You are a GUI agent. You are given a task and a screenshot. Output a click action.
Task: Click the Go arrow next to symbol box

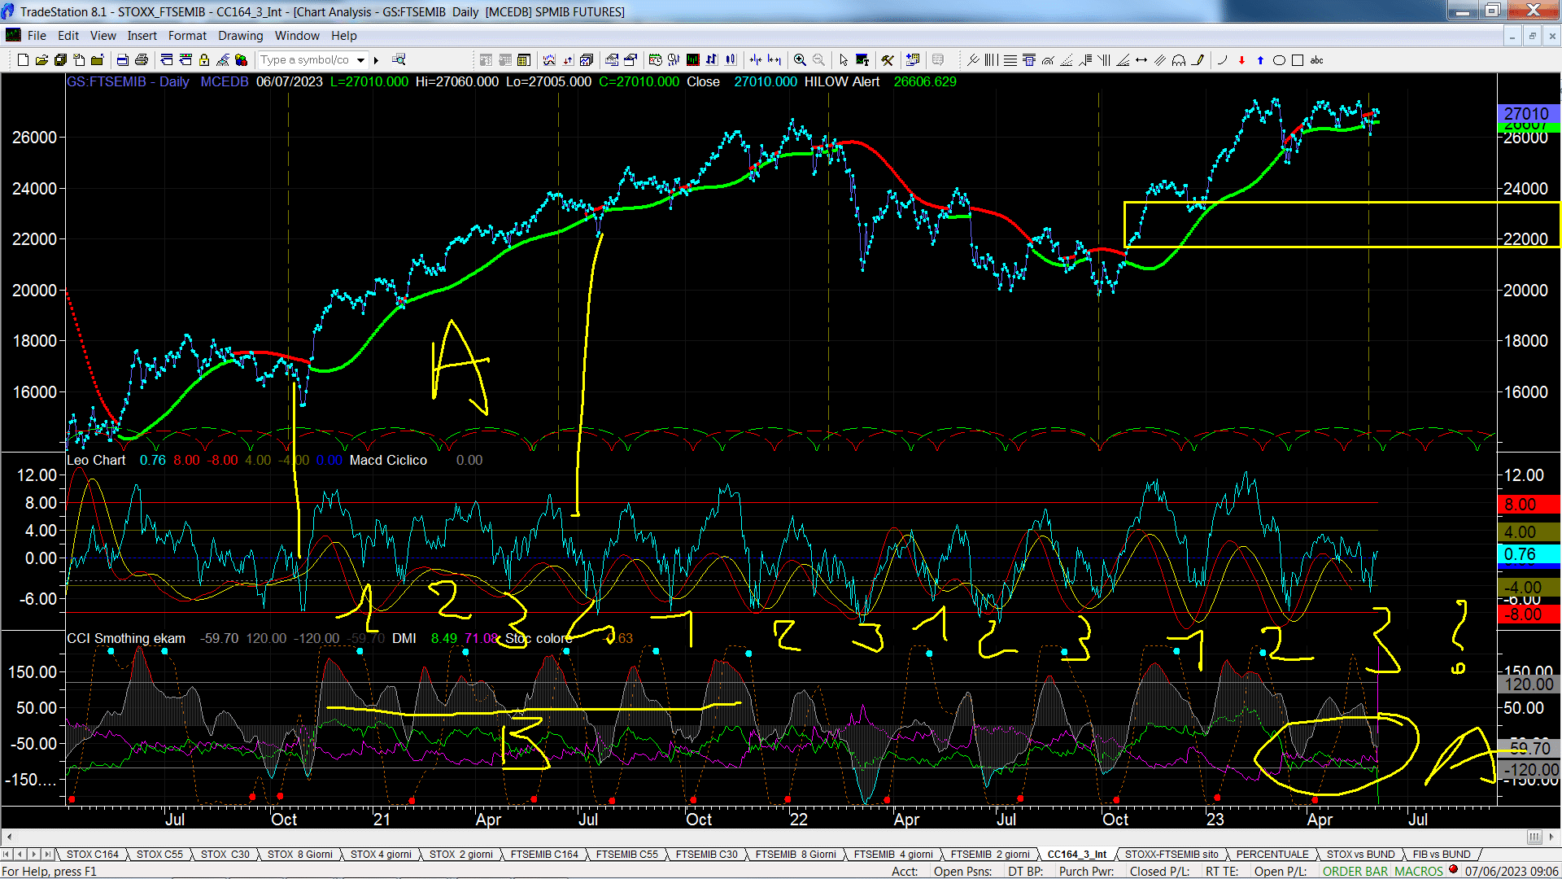[x=376, y=60]
